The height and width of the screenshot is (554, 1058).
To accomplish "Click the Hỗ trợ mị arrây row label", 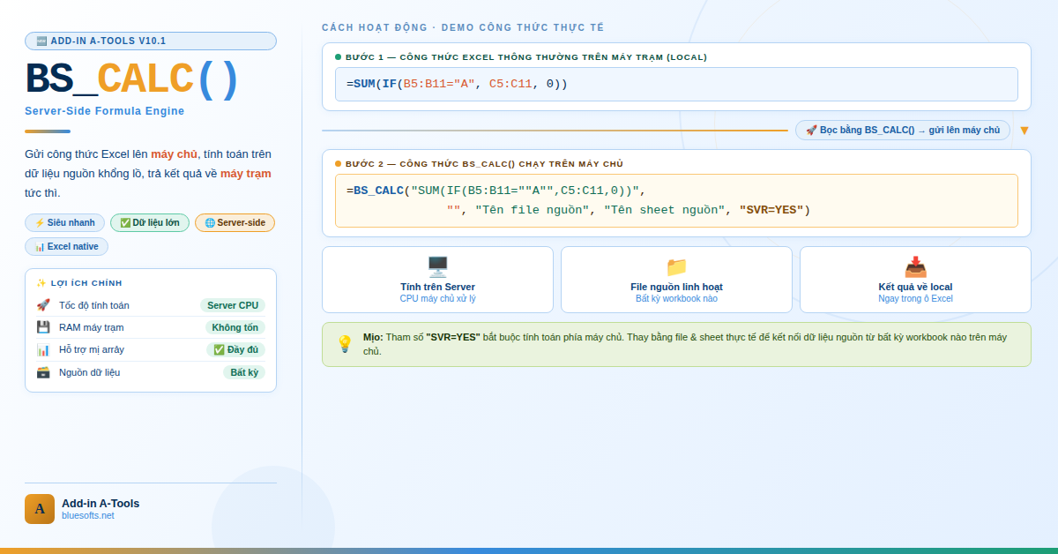I will 92,349.
